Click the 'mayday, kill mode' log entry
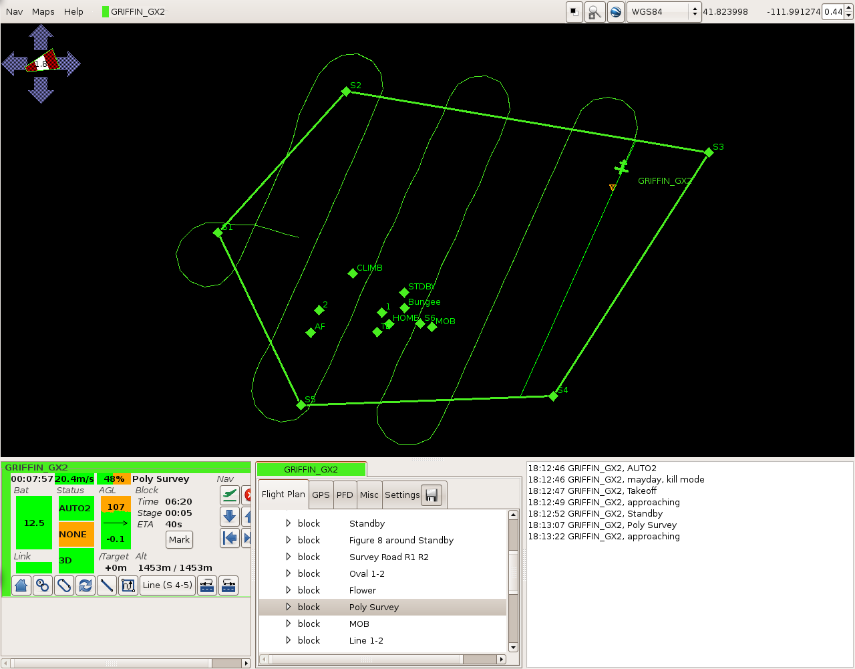Viewport: 855px width, 669px height. 616,479
